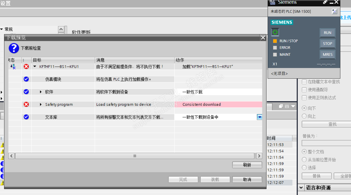Viewport: 351px width, 195px height.
Task: Select the 向上 radio button
Action: [x=304, y=116]
